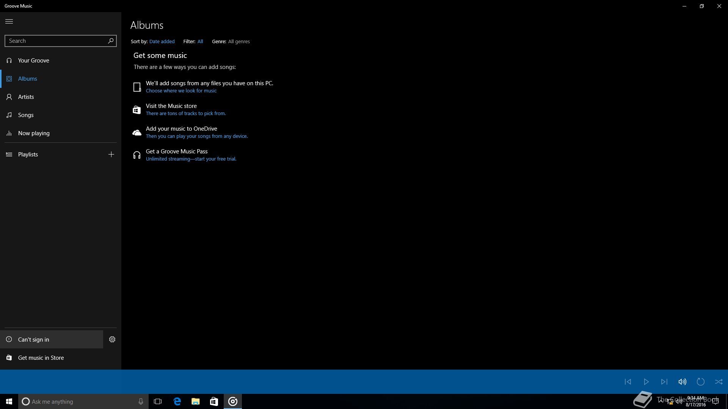728x409 pixels.
Task: Click the Groove Music Pass headphones icon
Action: pyautogui.click(x=137, y=155)
